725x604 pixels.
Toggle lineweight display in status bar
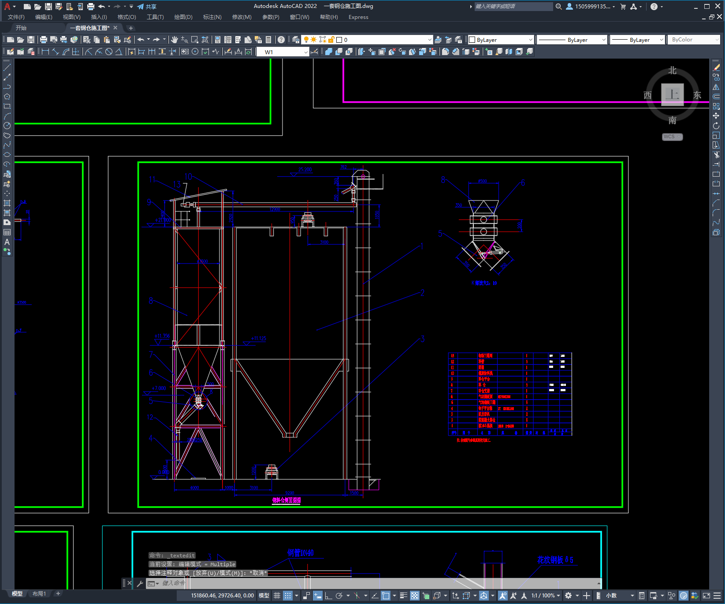tap(403, 596)
